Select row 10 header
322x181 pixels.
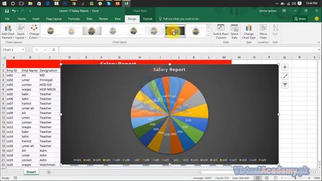4,108
